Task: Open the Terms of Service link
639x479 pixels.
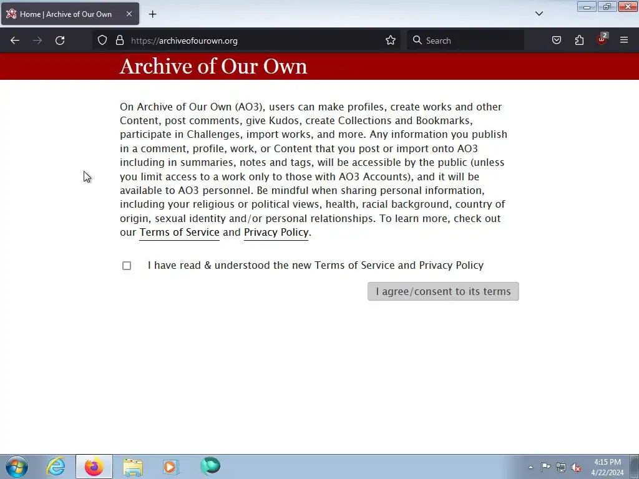Action: [179, 232]
